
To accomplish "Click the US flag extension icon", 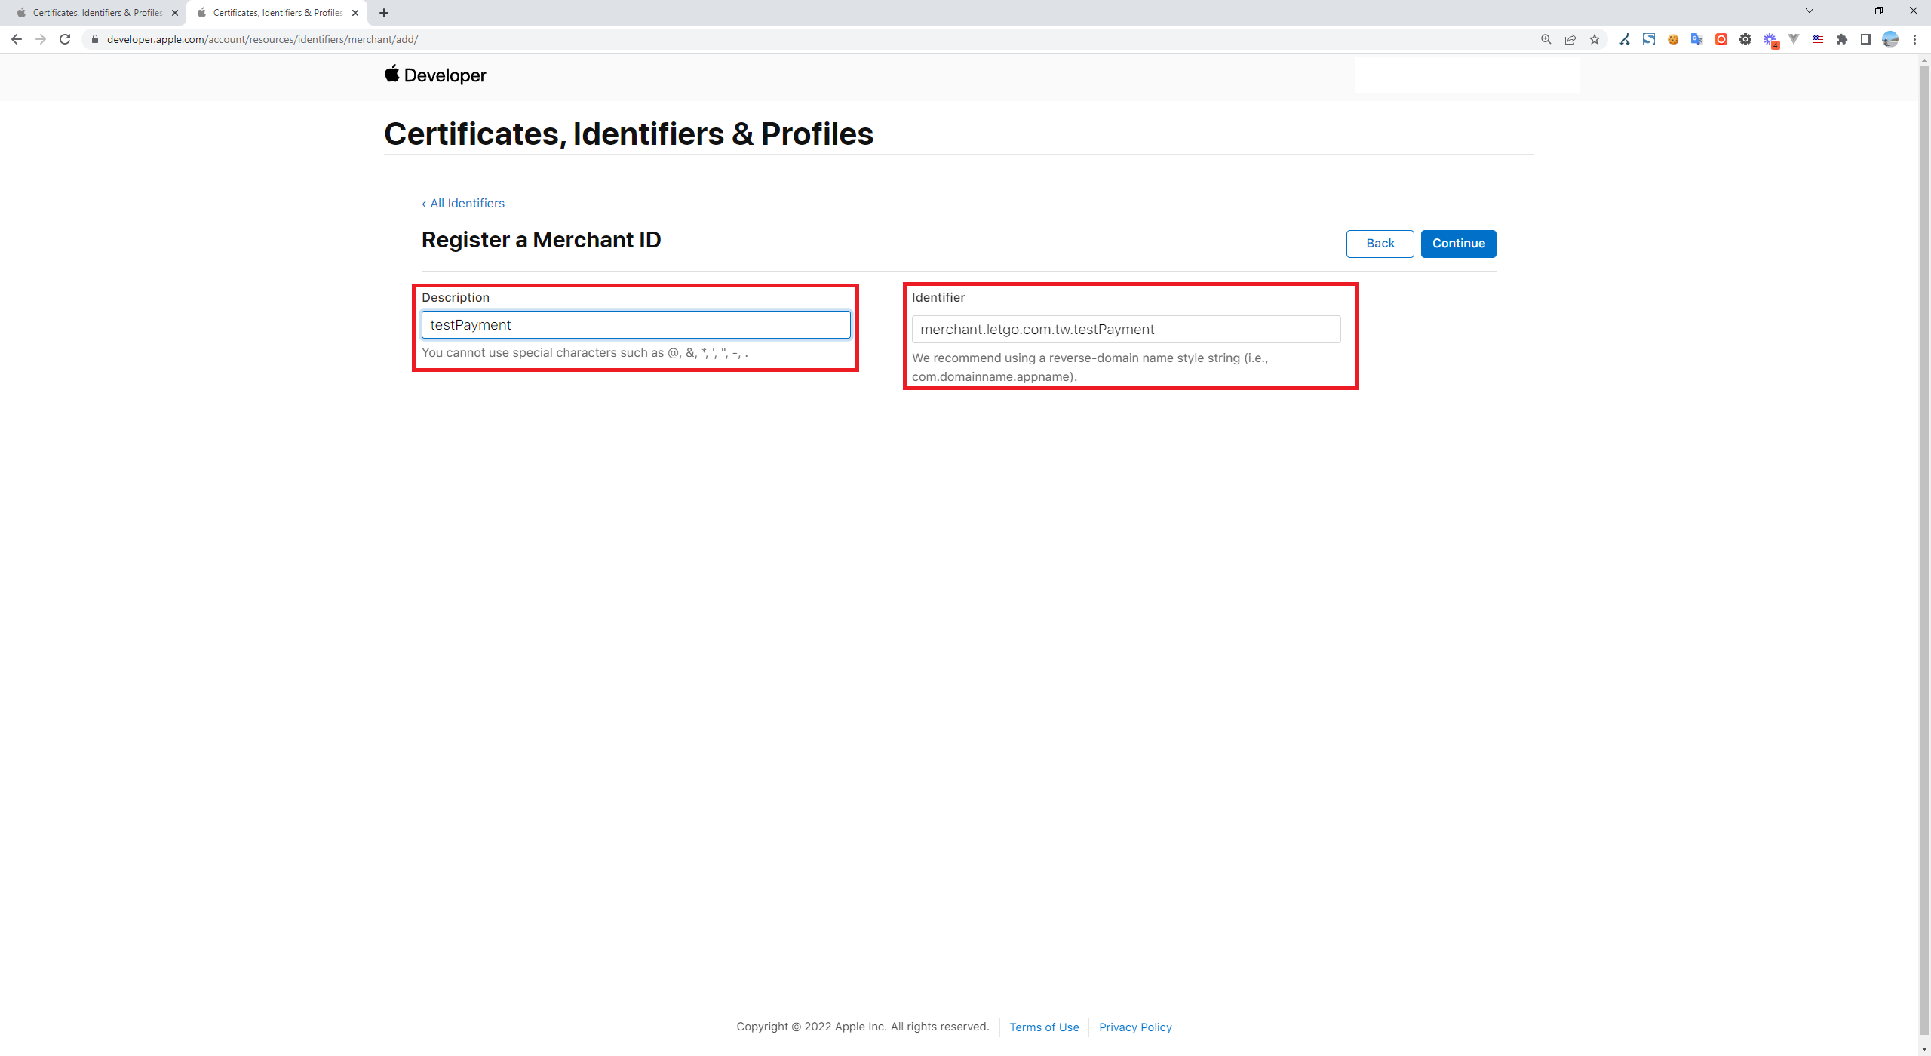I will (1818, 39).
